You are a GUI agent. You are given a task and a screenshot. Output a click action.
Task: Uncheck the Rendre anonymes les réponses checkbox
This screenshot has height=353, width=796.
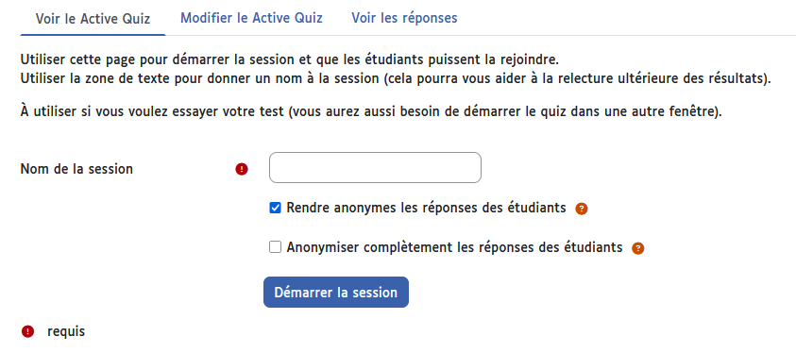[x=275, y=208]
